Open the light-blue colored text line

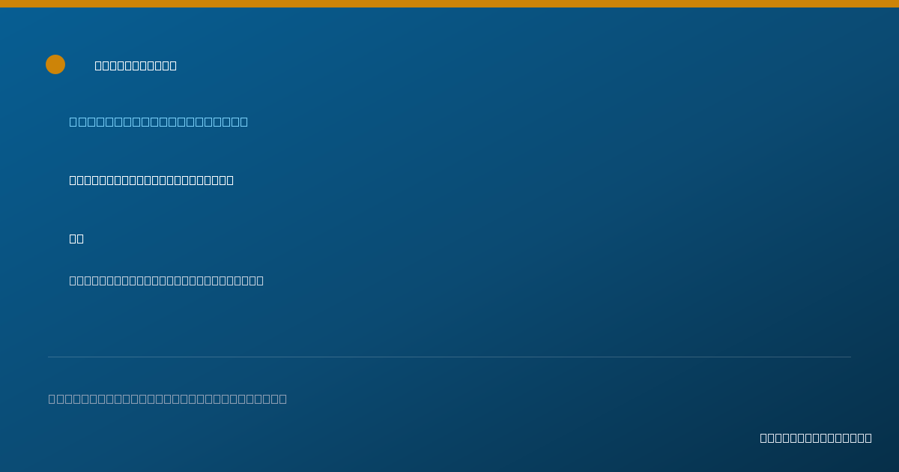[x=159, y=121]
